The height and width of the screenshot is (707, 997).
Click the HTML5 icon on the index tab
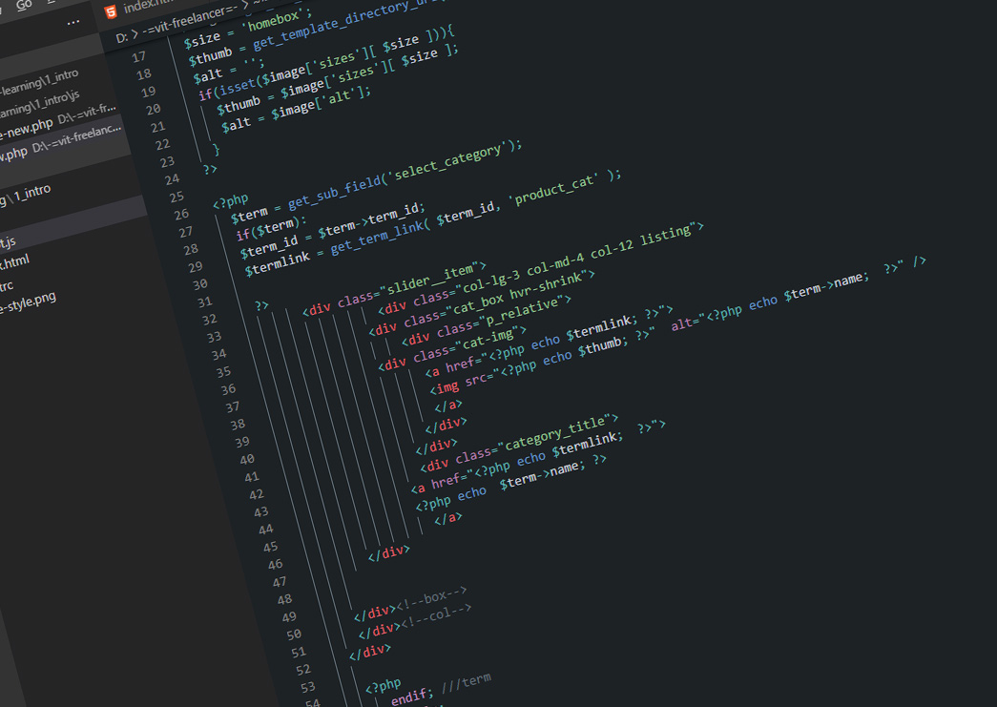[111, 11]
